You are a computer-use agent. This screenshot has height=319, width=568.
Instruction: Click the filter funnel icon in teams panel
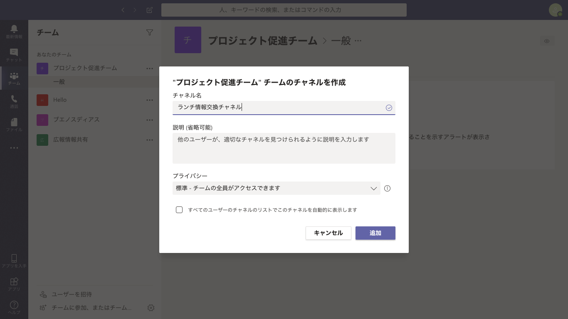150,32
